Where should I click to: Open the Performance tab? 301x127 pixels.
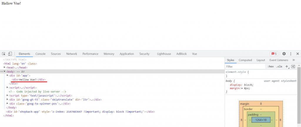coord(91,54)
